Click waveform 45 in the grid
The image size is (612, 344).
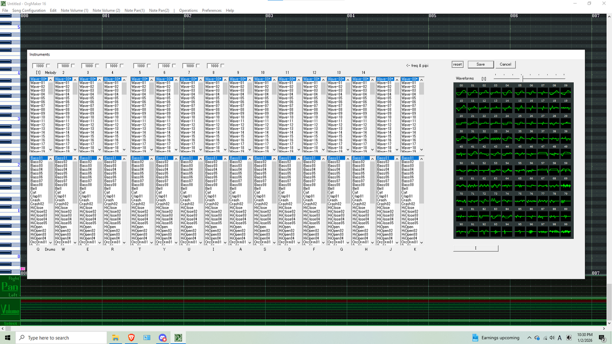coord(519,153)
